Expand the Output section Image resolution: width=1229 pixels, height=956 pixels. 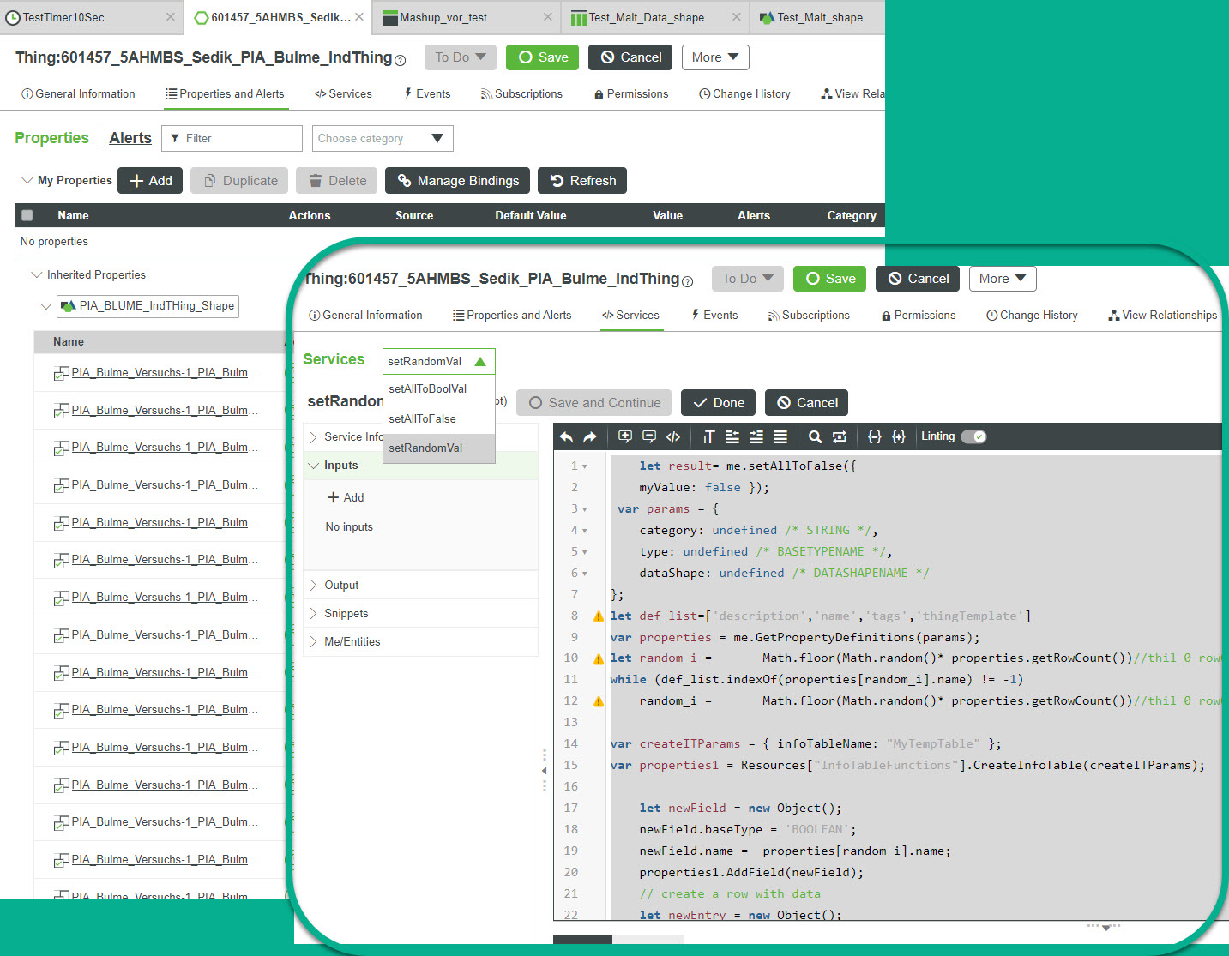(x=341, y=585)
